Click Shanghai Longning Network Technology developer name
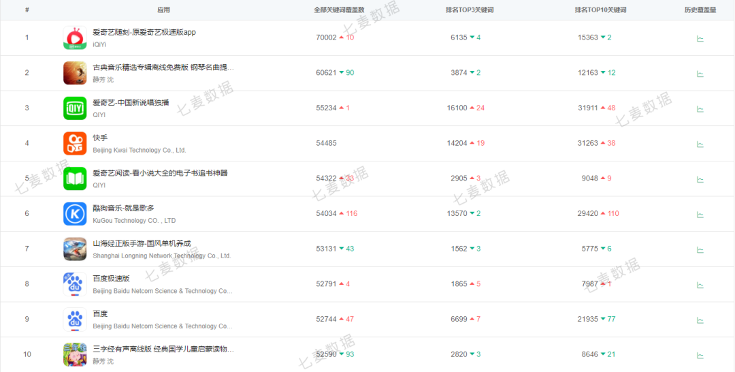The image size is (735, 372). (x=162, y=255)
